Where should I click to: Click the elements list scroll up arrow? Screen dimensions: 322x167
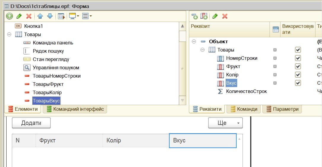coord(182,26)
